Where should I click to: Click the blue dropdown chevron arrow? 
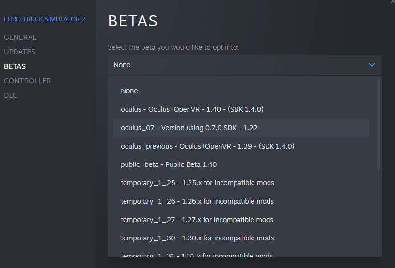372,65
